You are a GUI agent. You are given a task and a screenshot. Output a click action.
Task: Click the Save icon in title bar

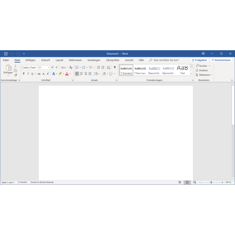(x=6, y=54)
